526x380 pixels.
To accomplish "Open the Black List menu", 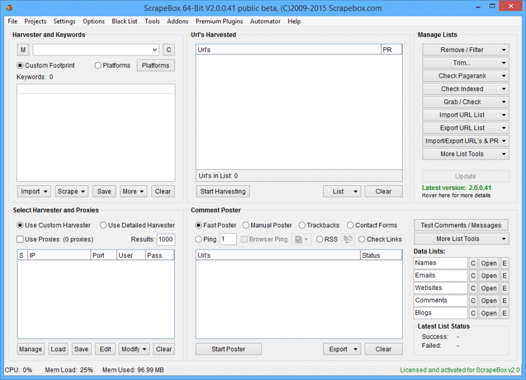I will coord(124,22).
